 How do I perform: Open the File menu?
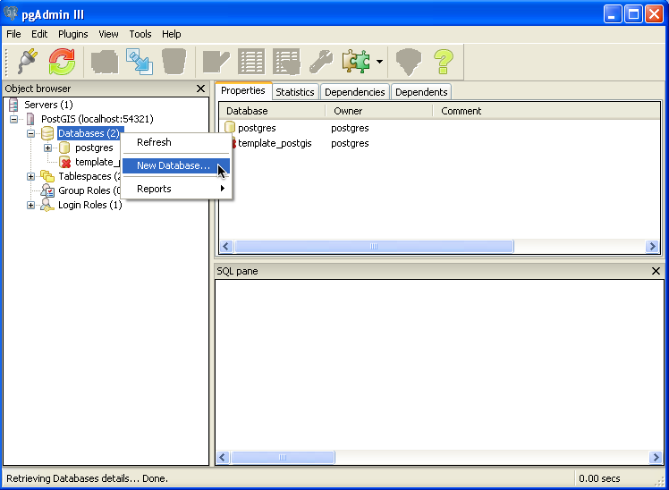[13, 34]
